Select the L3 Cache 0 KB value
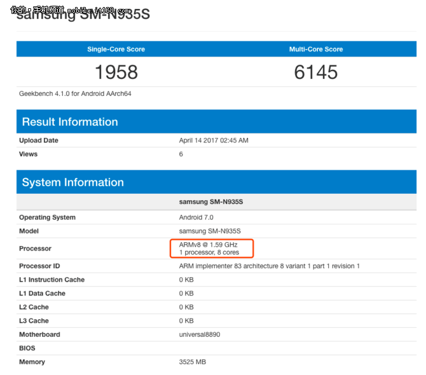Viewport: 426px width, 375px height. [x=186, y=321]
